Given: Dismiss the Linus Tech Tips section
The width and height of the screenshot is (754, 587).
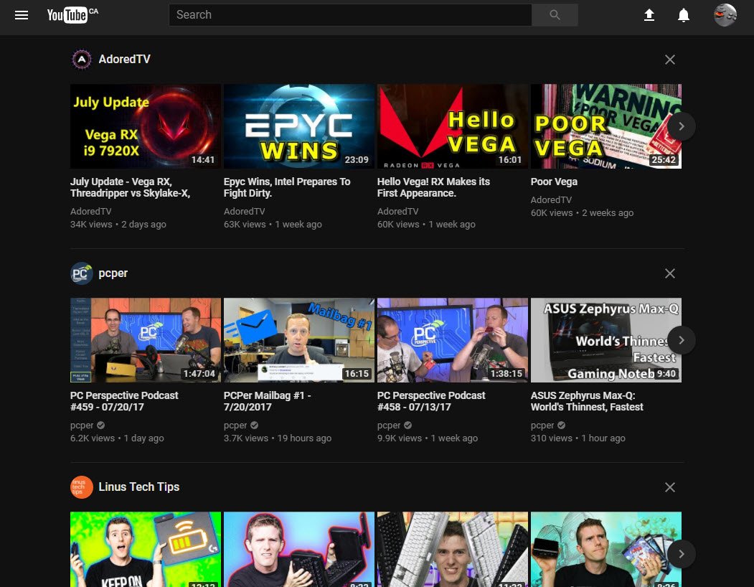Looking at the screenshot, I should coord(670,487).
